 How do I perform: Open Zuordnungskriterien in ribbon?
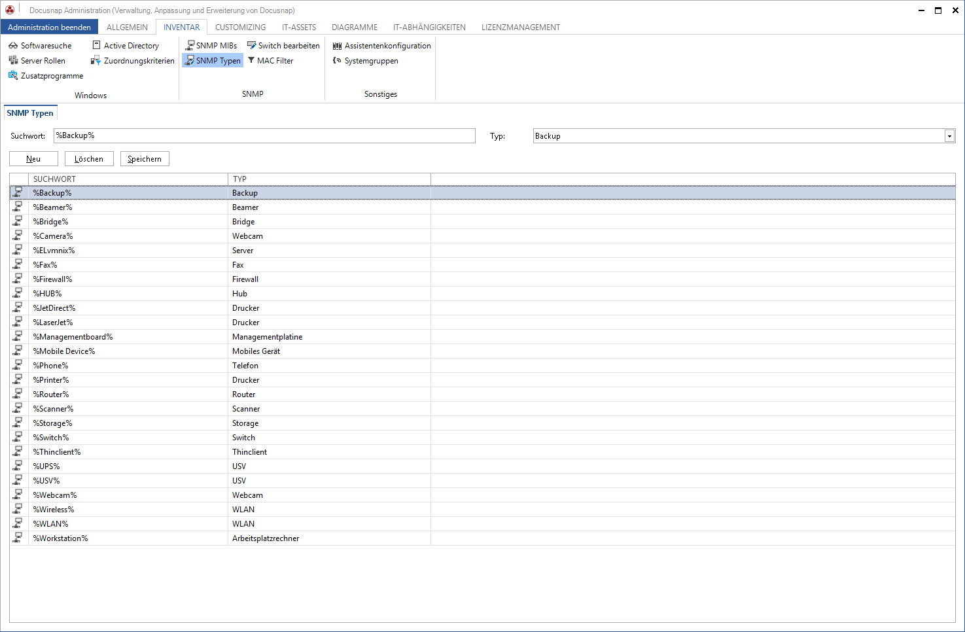point(133,61)
